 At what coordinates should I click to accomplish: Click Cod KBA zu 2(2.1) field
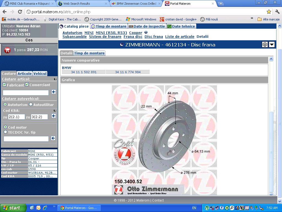tap(16, 117)
